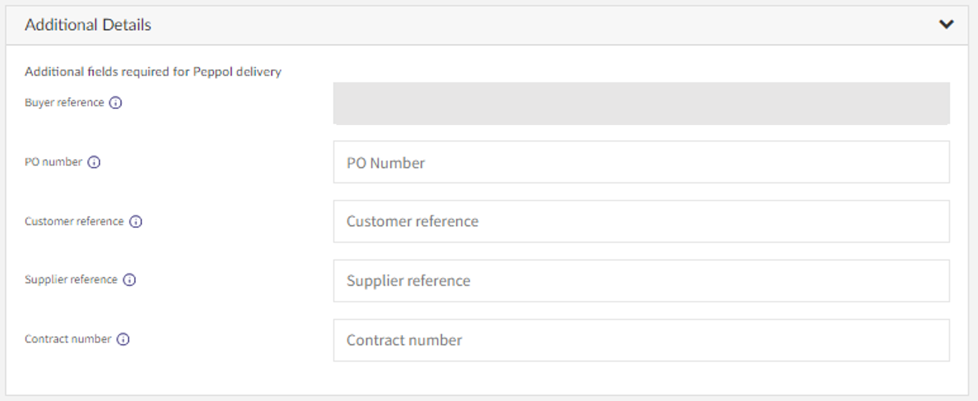
Task: Show the Contract number info icon help
Action: pos(123,339)
